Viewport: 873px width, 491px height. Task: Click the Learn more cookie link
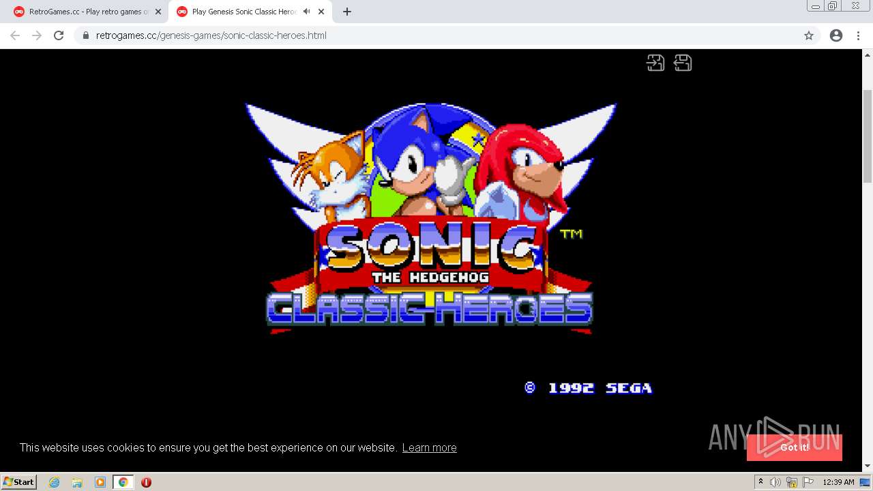coord(429,447)
